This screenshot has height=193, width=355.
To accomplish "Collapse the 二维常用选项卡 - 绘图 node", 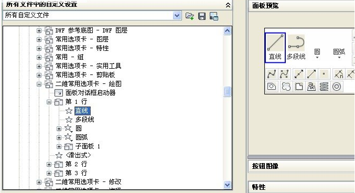I will point(39,84).
